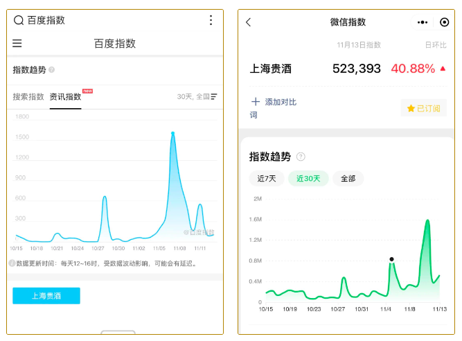Select the 近30天 range tab
The height and width of the screenshot is (341, 462).
pyautogui.click(x=308, y=179)
